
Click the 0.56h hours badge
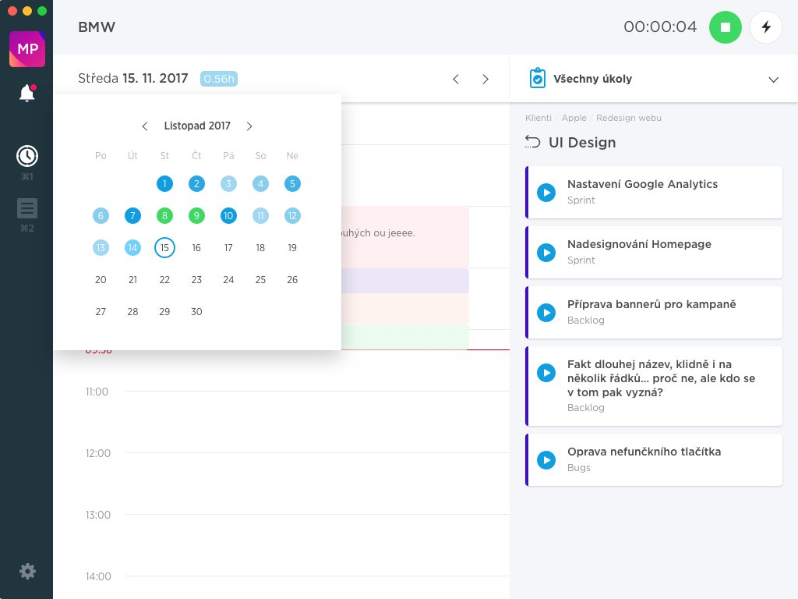[x=219, y=79]
